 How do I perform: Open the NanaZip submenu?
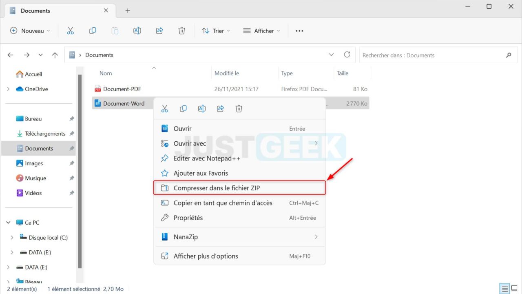click(239, 237)
